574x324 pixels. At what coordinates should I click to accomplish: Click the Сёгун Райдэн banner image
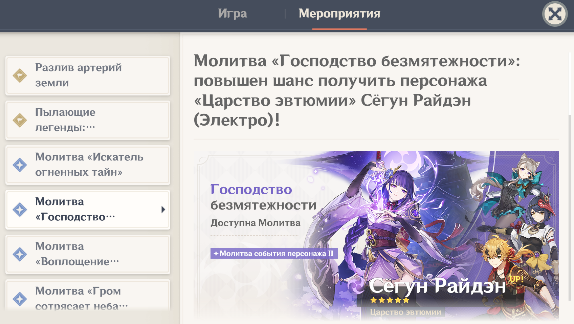coord(376,236)
